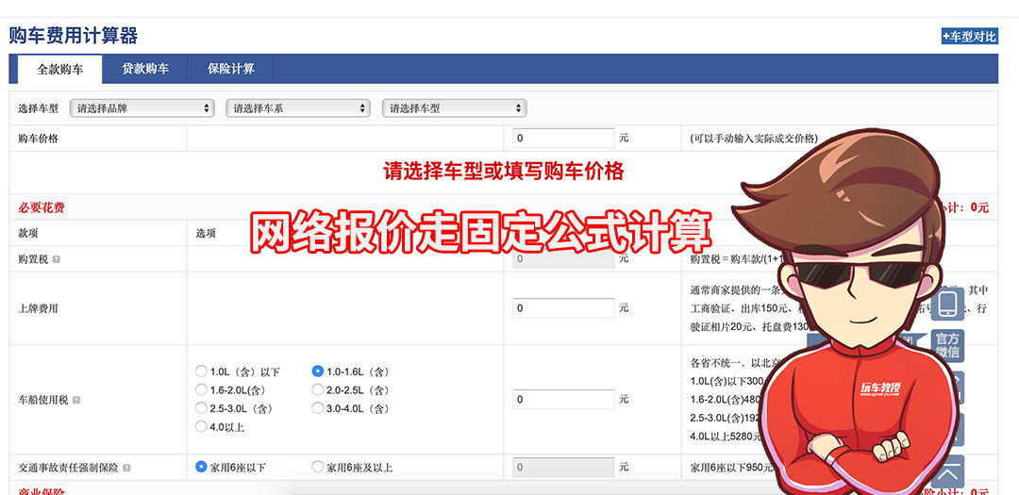
Task: Open the 请选择车型 model dropdown
Action: pyautogui.click(x=454, y=108)
